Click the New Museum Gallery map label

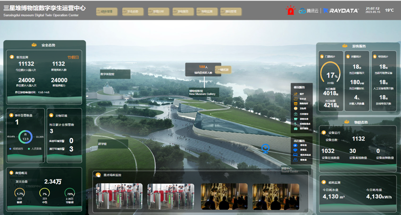click(204, 92)
